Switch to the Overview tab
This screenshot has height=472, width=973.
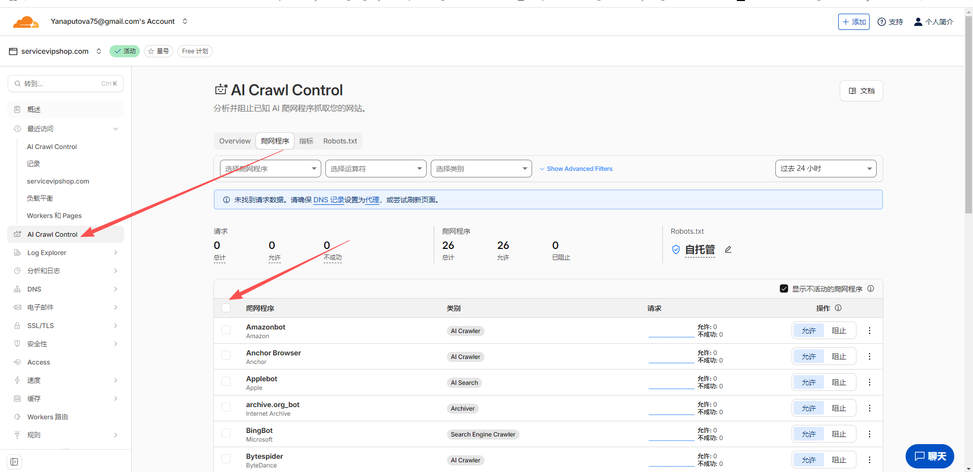click(235, 141)
